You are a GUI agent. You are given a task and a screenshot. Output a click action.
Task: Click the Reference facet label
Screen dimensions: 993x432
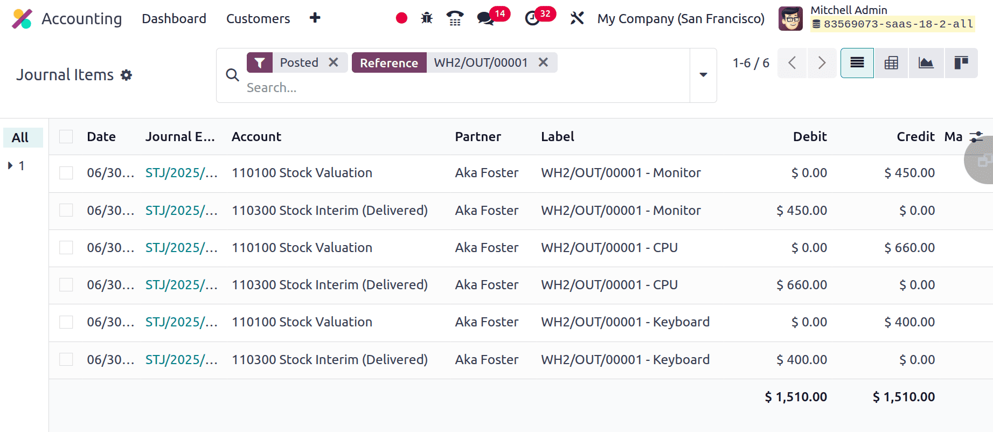pos(389,62)
